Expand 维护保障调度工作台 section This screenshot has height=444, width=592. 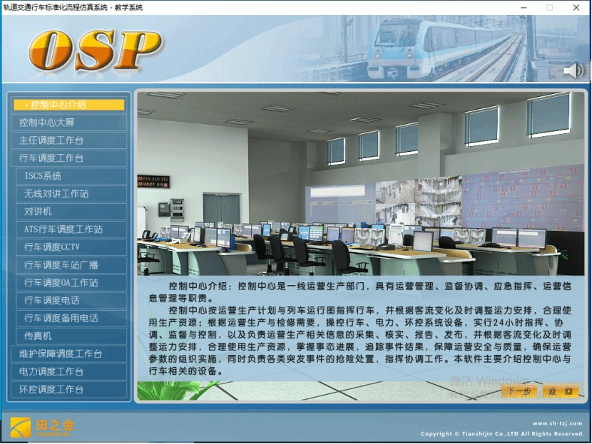click(x=68, y=353)
